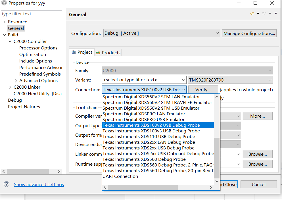Expand the Resource tree node
Screen dimensions: 282x200
click(x=4, y=22)
